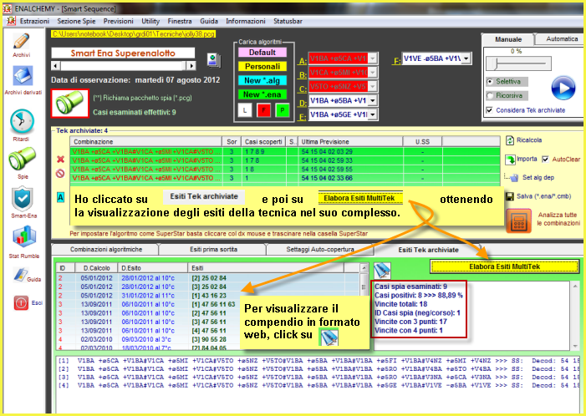Click the orange Analizza tutte le combinazioni calculator

519,221
